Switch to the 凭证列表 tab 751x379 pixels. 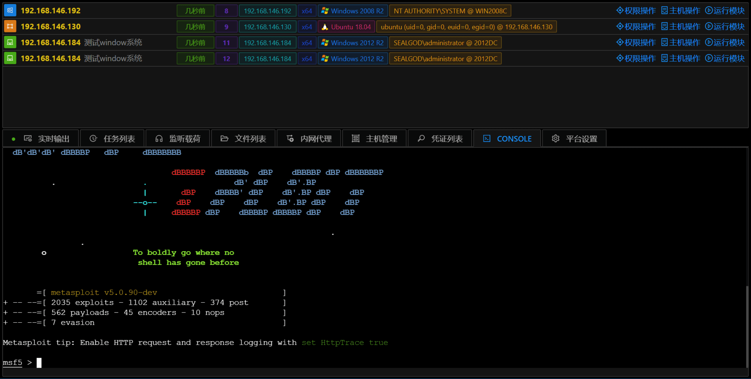(440, 139)
